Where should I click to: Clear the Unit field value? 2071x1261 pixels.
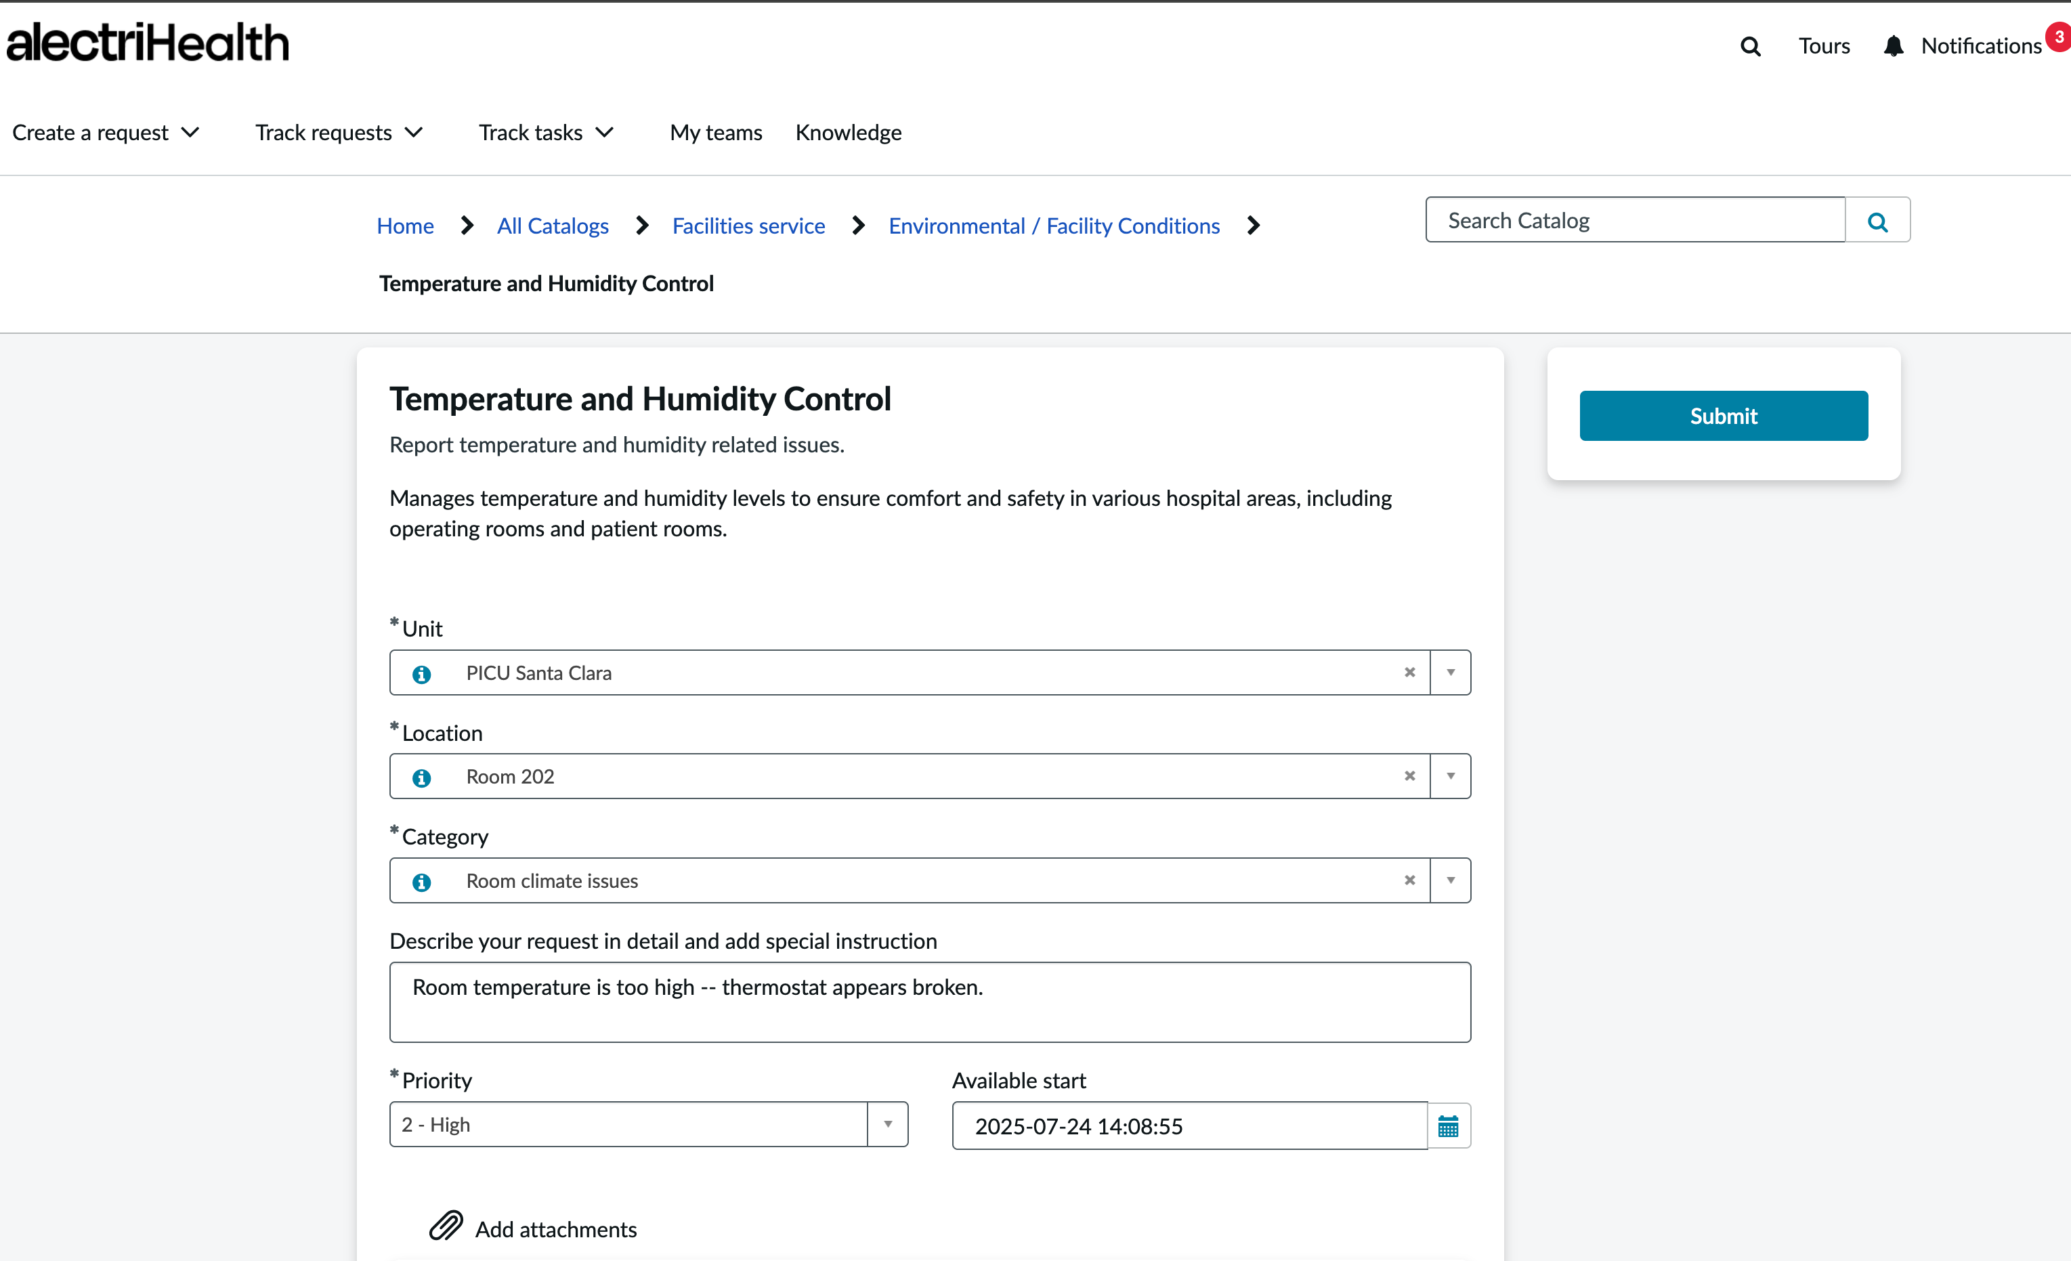pyautogui.click(x=1409, y=672)
